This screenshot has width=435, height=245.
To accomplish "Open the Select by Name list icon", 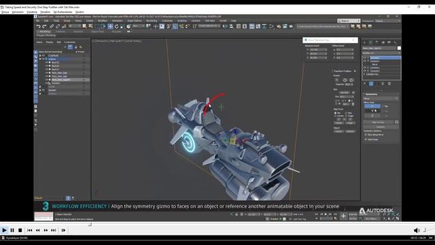I will tap(90, 27).
